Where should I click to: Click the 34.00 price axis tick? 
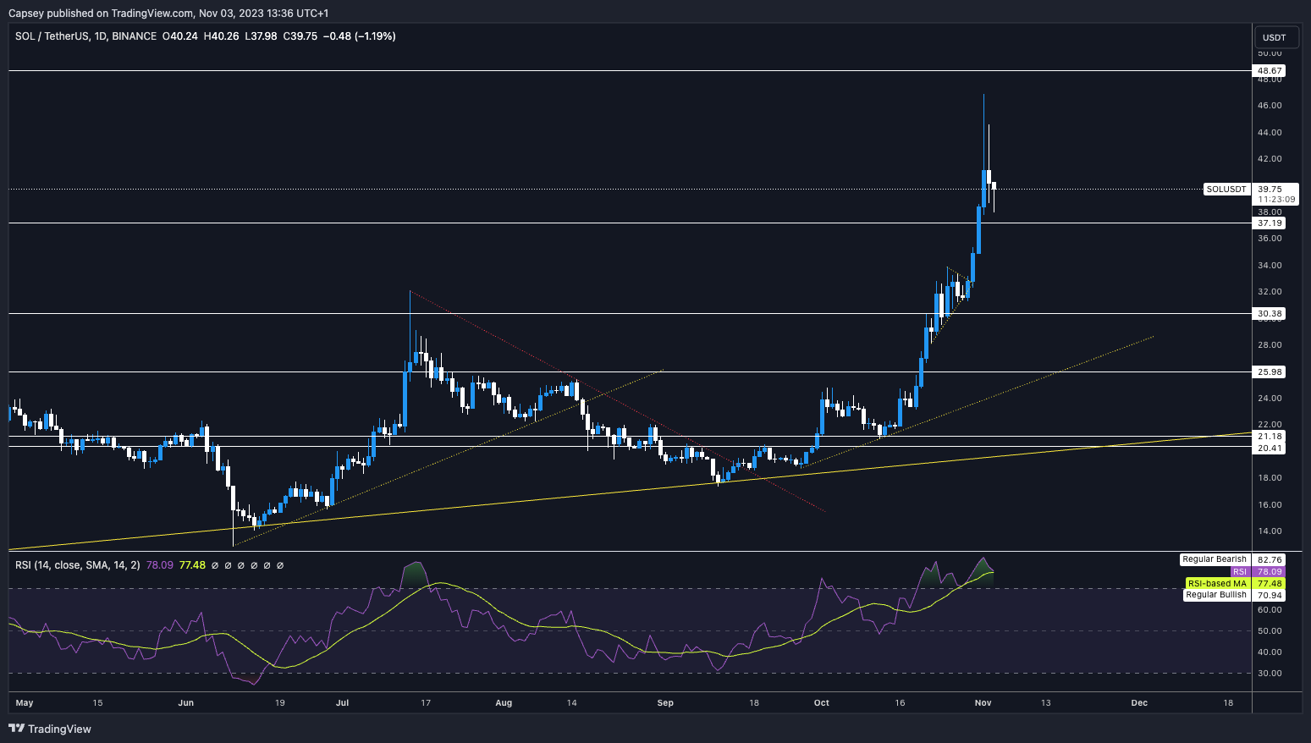(x=1270, y=266)
